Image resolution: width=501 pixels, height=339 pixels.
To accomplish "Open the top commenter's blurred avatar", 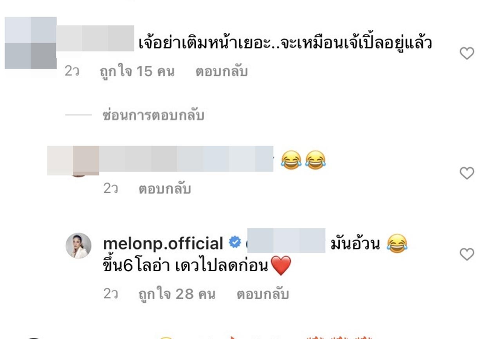I will [31, 43].
